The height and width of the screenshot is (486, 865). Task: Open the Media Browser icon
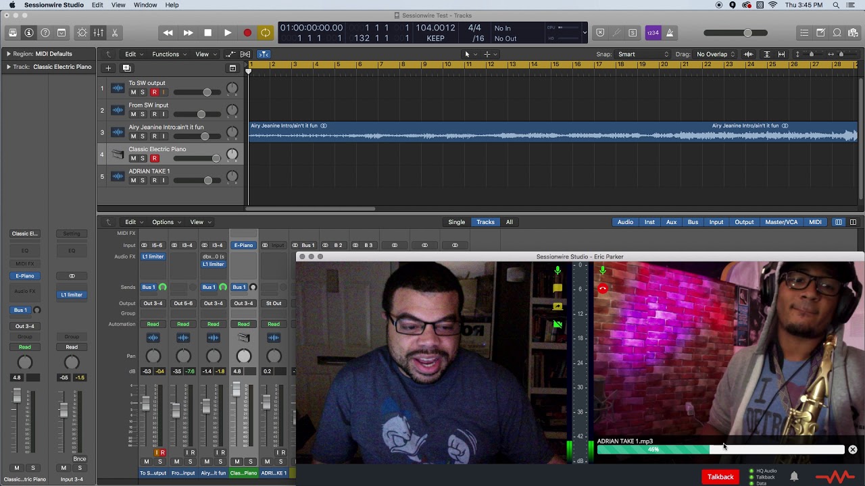click(853, 32)
